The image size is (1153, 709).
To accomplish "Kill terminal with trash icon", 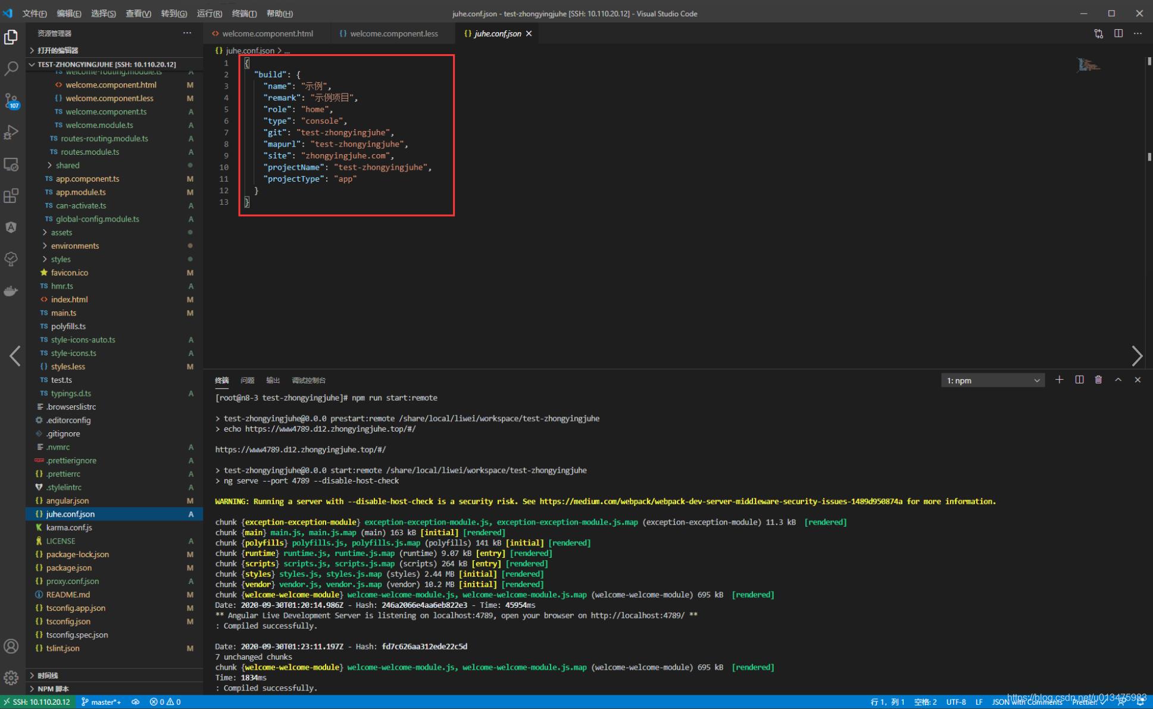I will [1098, 380].
